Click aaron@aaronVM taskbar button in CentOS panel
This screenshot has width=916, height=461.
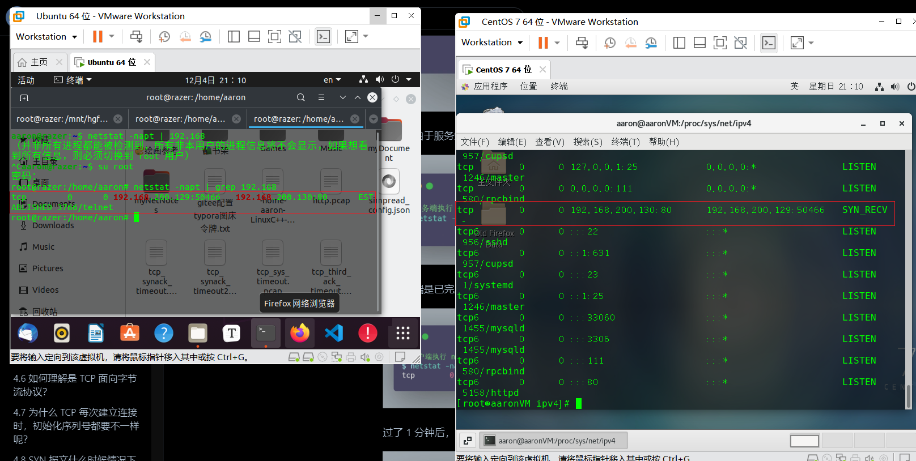coord(554,441)
